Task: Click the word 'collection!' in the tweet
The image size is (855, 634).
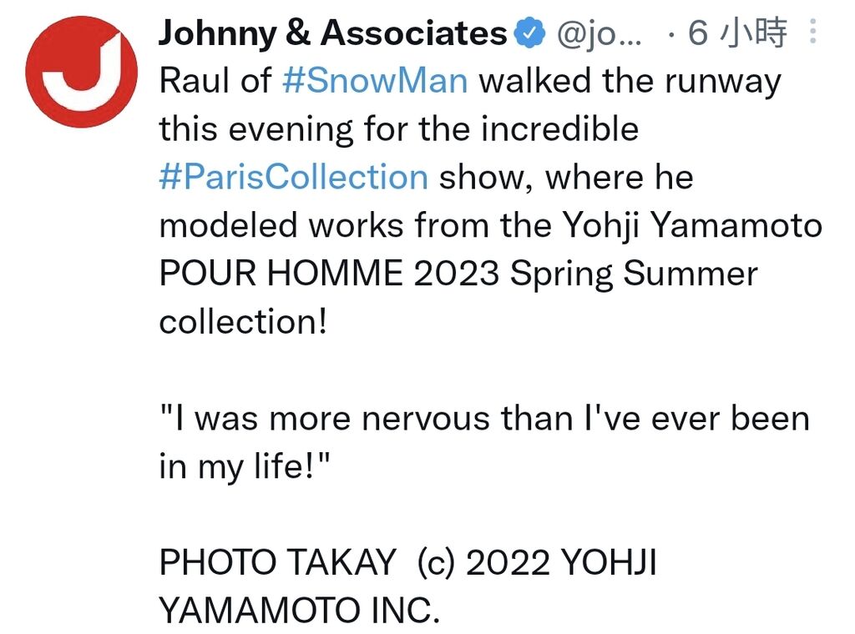Action: 243,321
